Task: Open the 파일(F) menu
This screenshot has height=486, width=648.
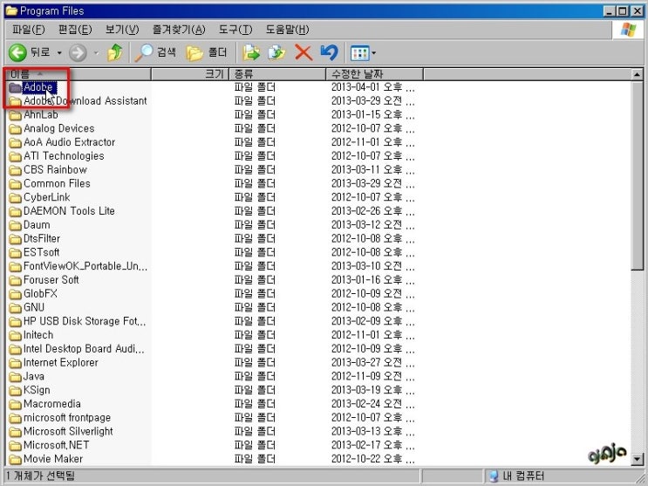Action: point(28,30)
